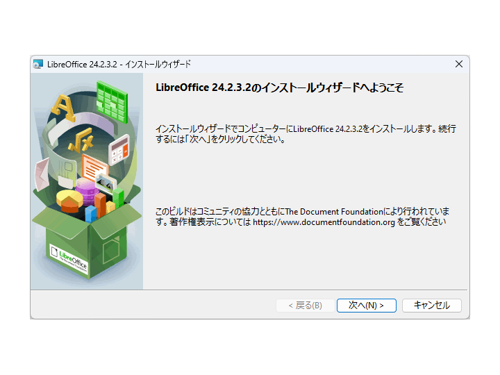
Task: Click the paragraph beginning インストールウィザードでコンピューターに
Action: click(x=306, y=134)
